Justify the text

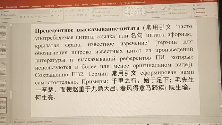click(78, 15)
